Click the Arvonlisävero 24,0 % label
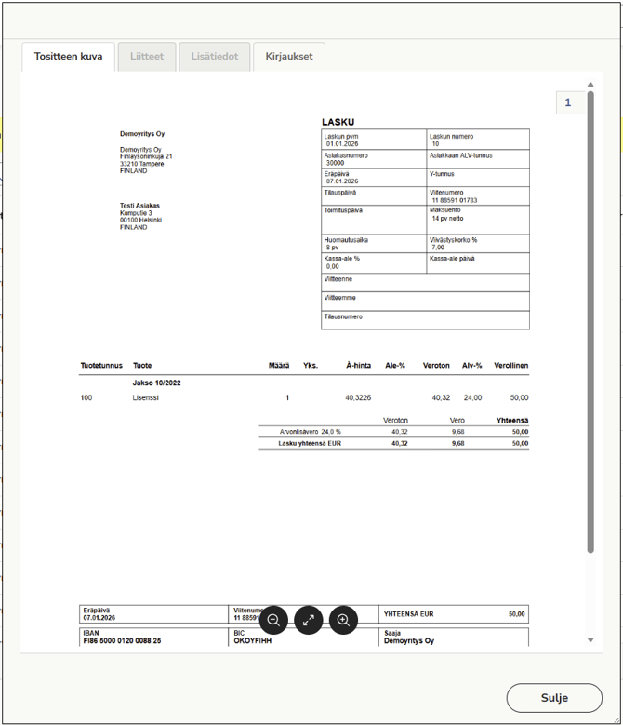The height and width of the screenshot is (725, 623). (x=311, y=432)
